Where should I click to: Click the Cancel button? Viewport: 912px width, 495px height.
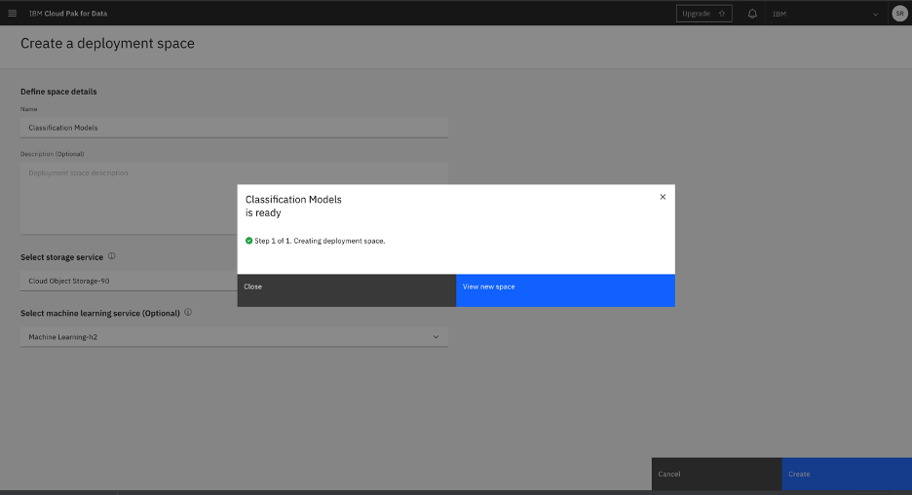[x=716, y=475]
